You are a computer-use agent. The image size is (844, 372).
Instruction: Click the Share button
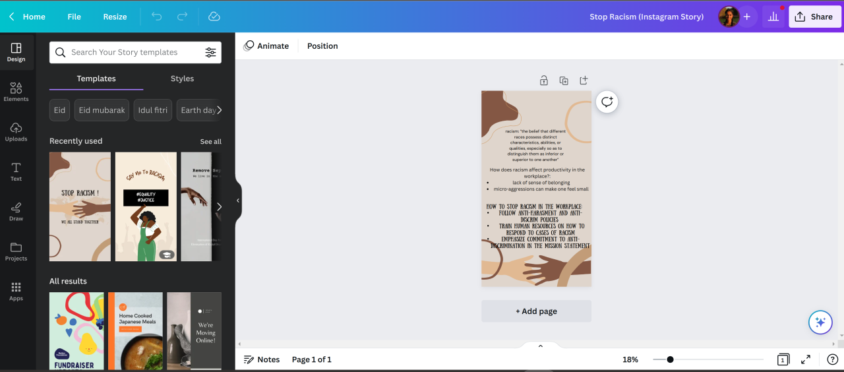click(x=814, y=16)
